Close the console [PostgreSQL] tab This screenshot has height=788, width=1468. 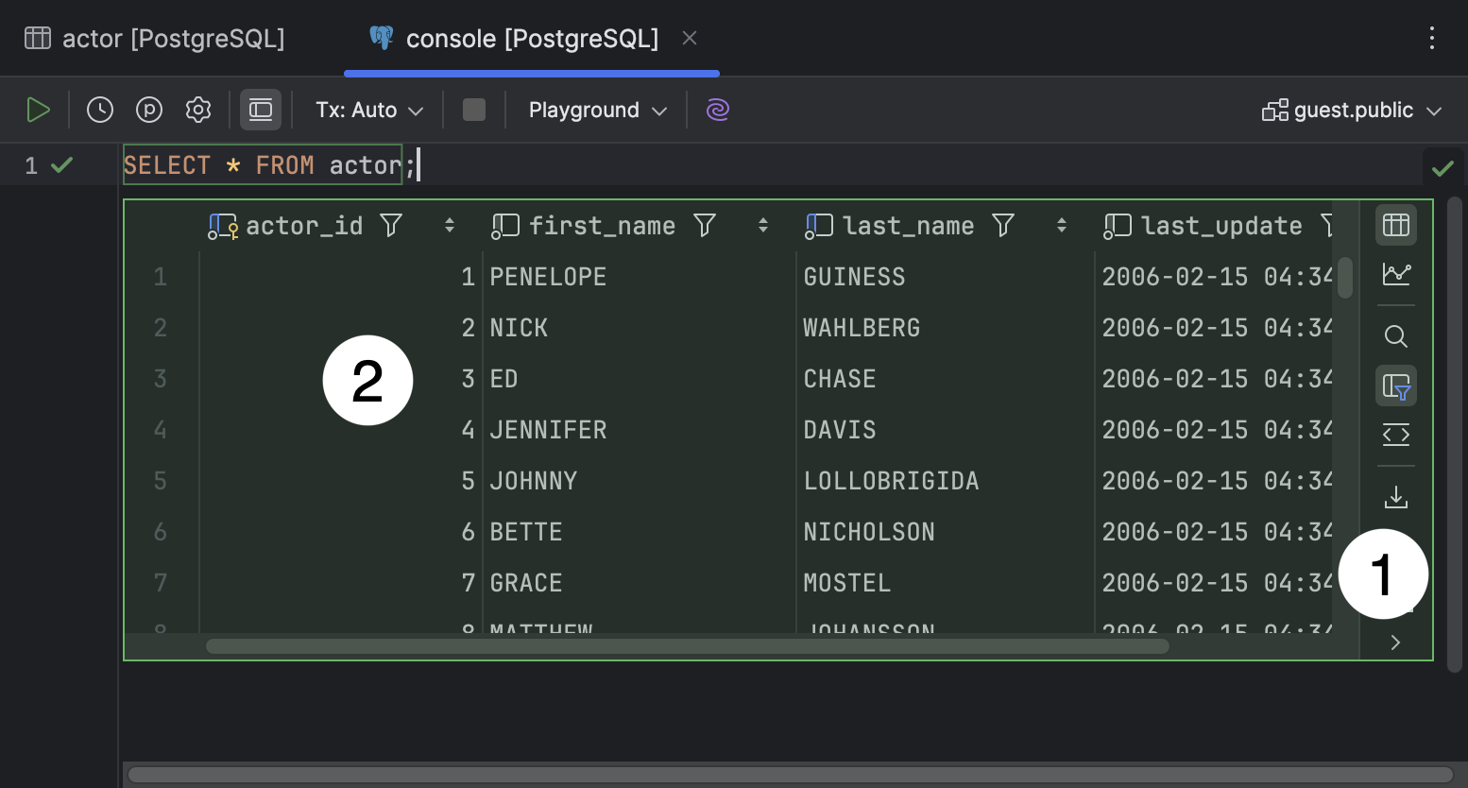click(x=689, y=38)
